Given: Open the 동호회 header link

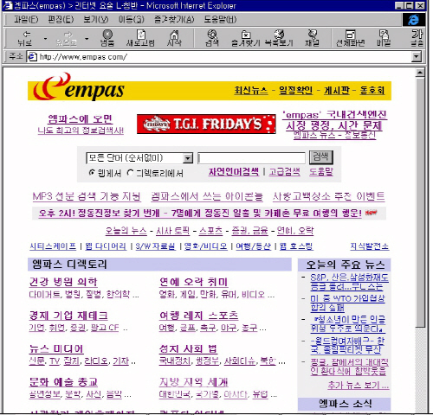Looking at the screenshot, I should tap(372, 91).
